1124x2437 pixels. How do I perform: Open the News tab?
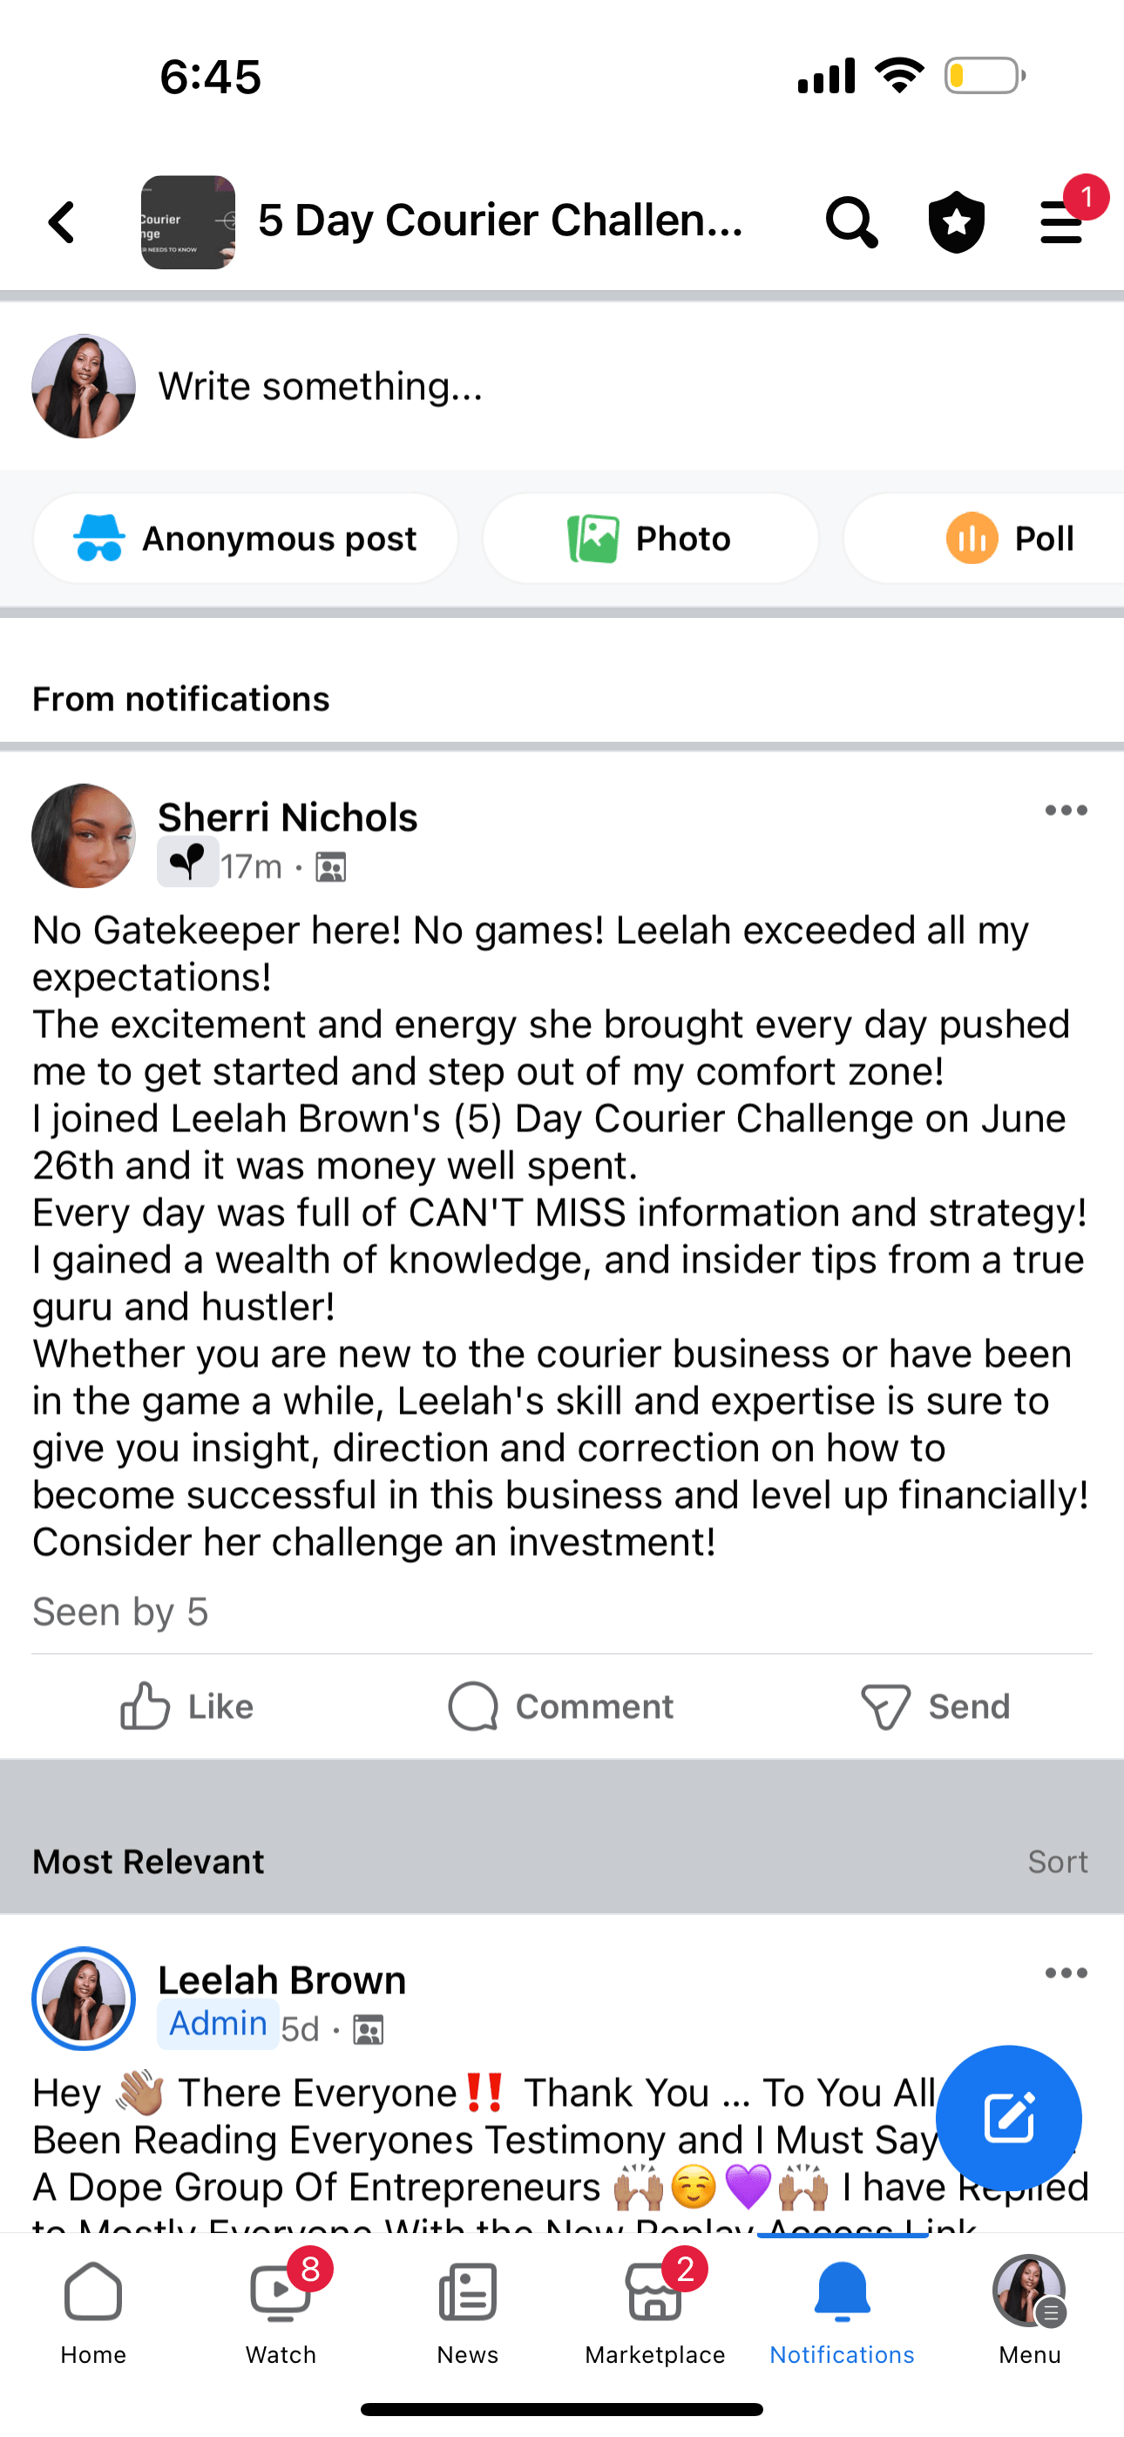click(x=467, y=2309)
